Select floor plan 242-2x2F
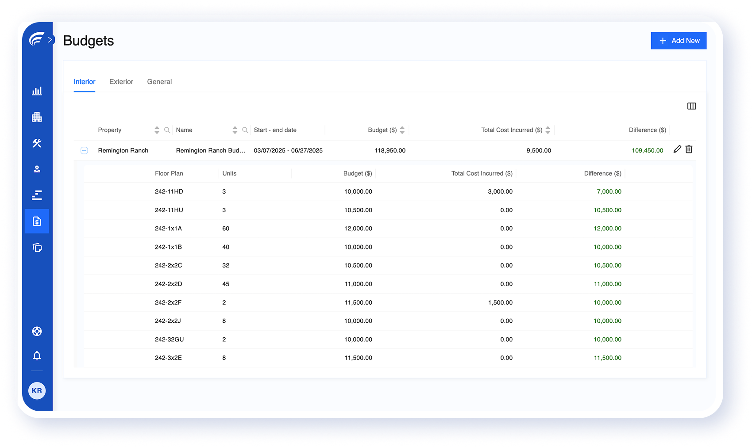752x447 pixels. (168, 303)
